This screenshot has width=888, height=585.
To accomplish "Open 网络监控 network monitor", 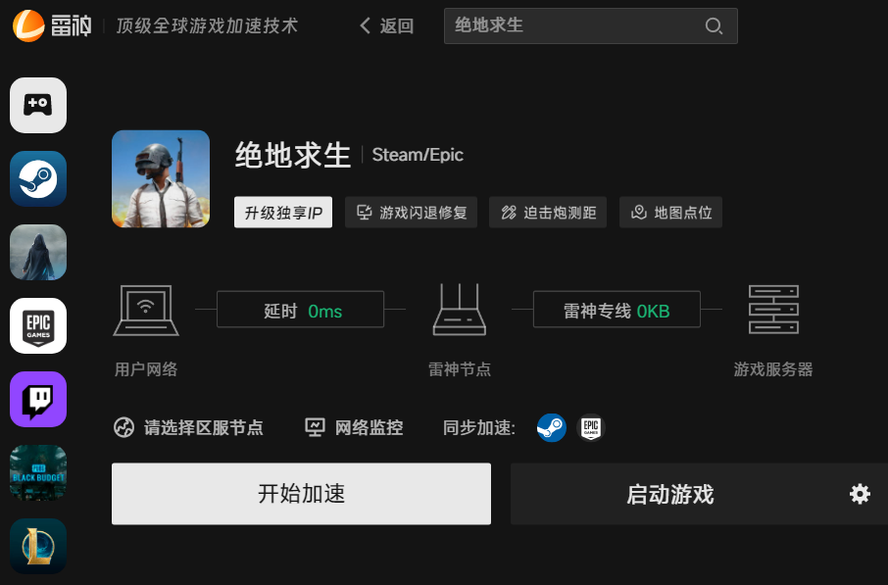I will (355, 427).
